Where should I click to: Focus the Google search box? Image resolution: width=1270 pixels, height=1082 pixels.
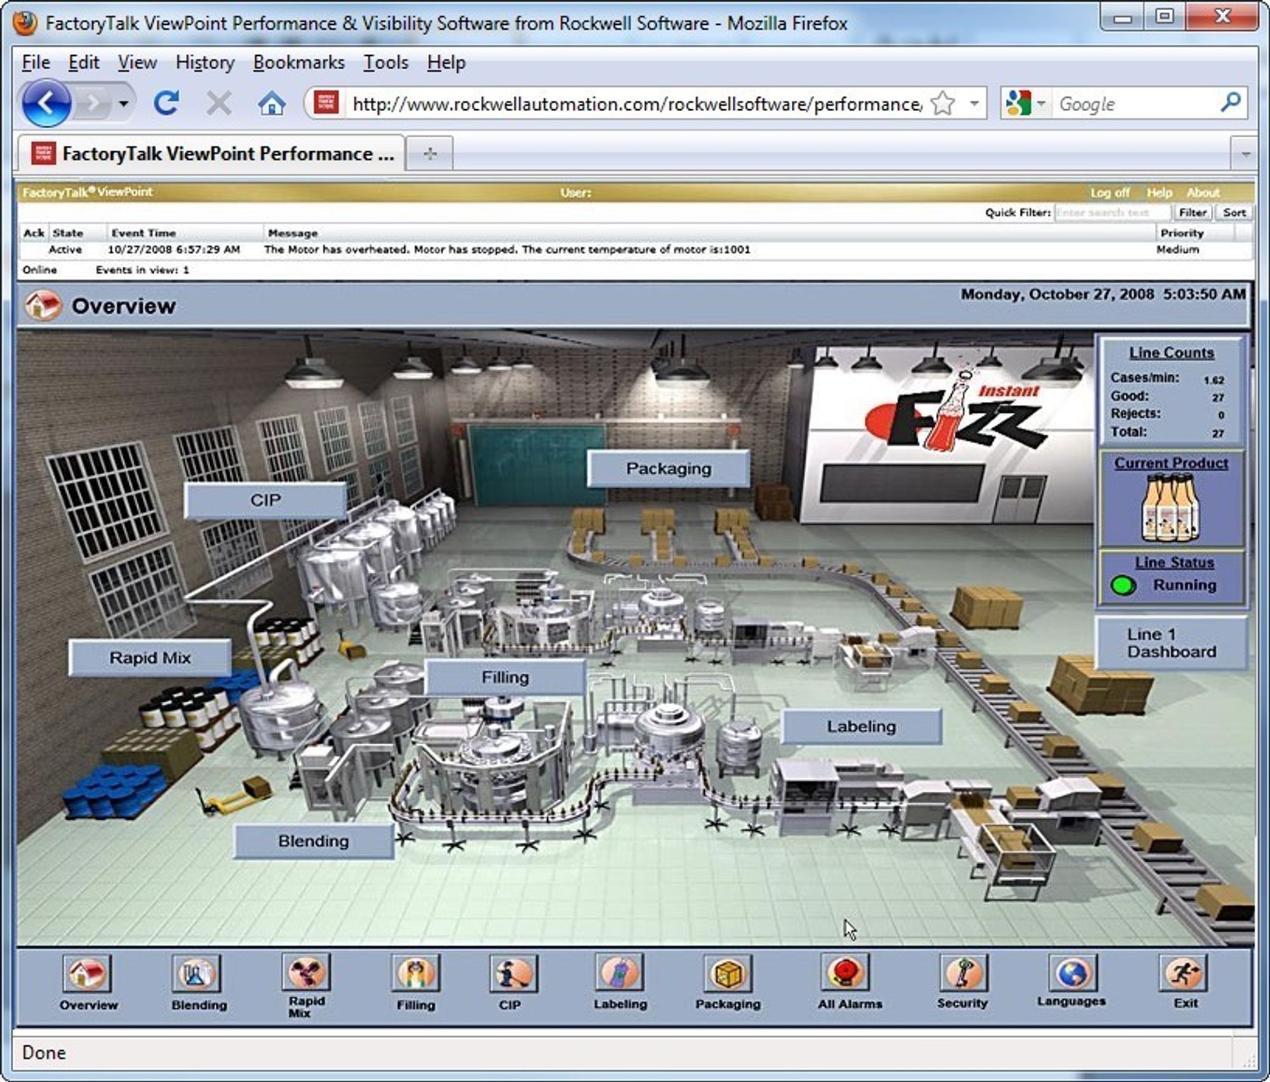coord(1134,104)
